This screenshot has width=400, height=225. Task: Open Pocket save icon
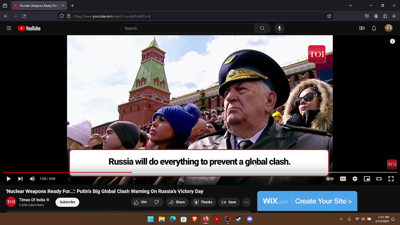coord(367,16)
